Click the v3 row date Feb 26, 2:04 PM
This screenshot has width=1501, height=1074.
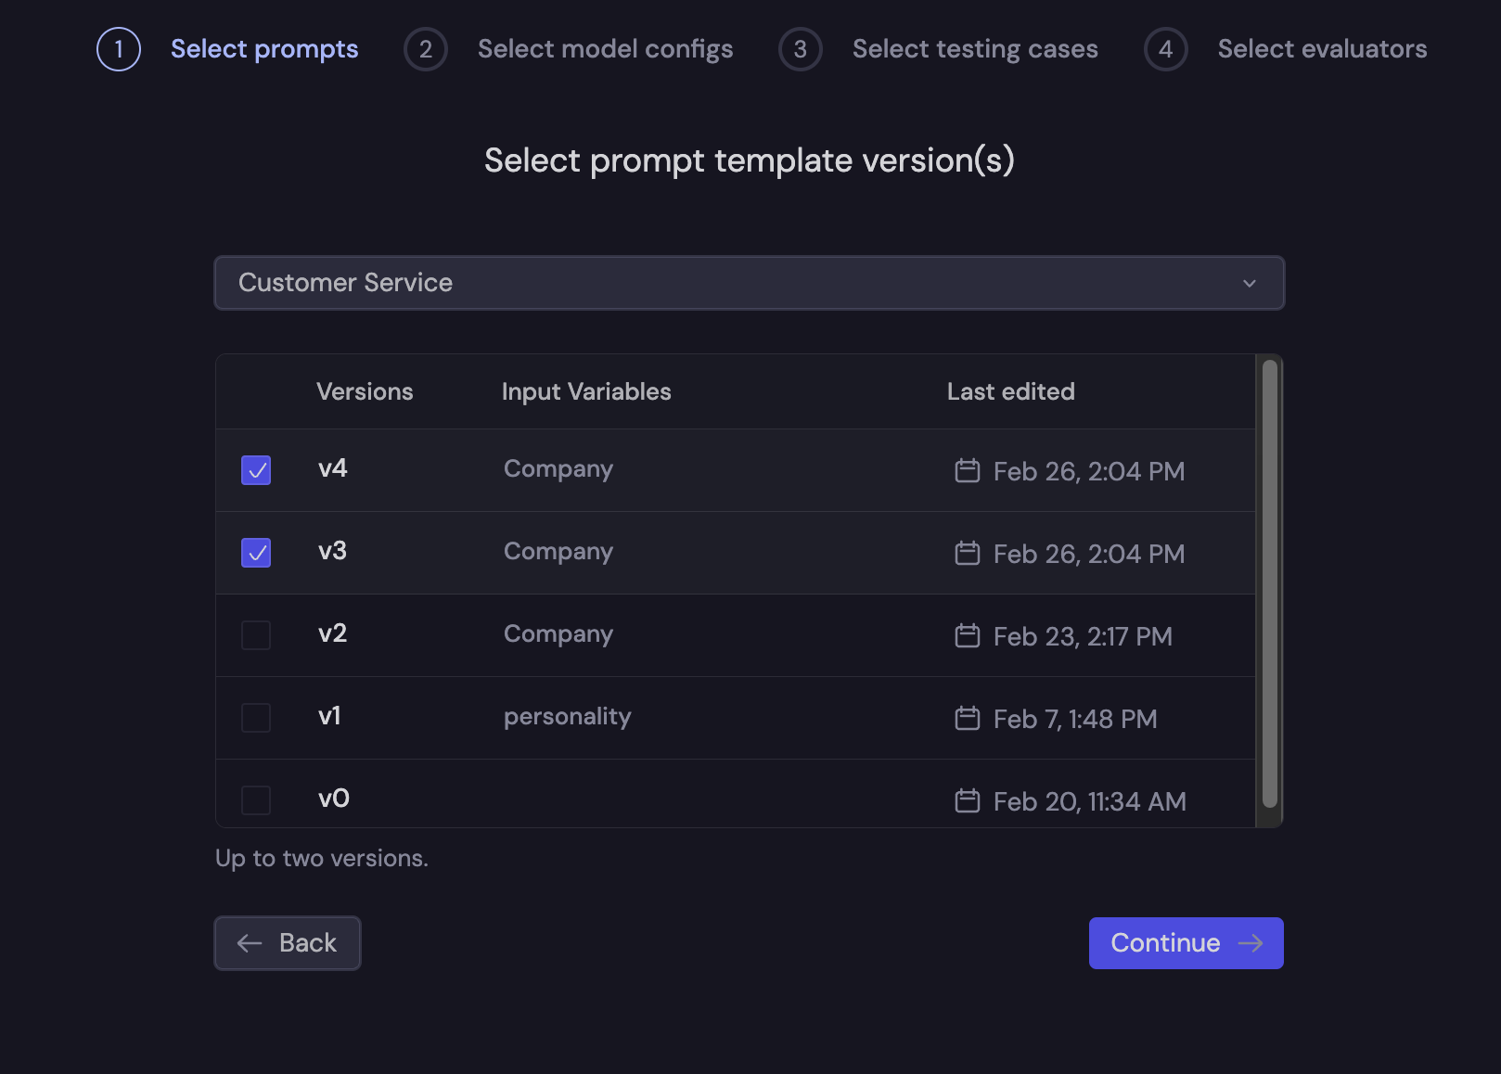[x=1089, y=554]
